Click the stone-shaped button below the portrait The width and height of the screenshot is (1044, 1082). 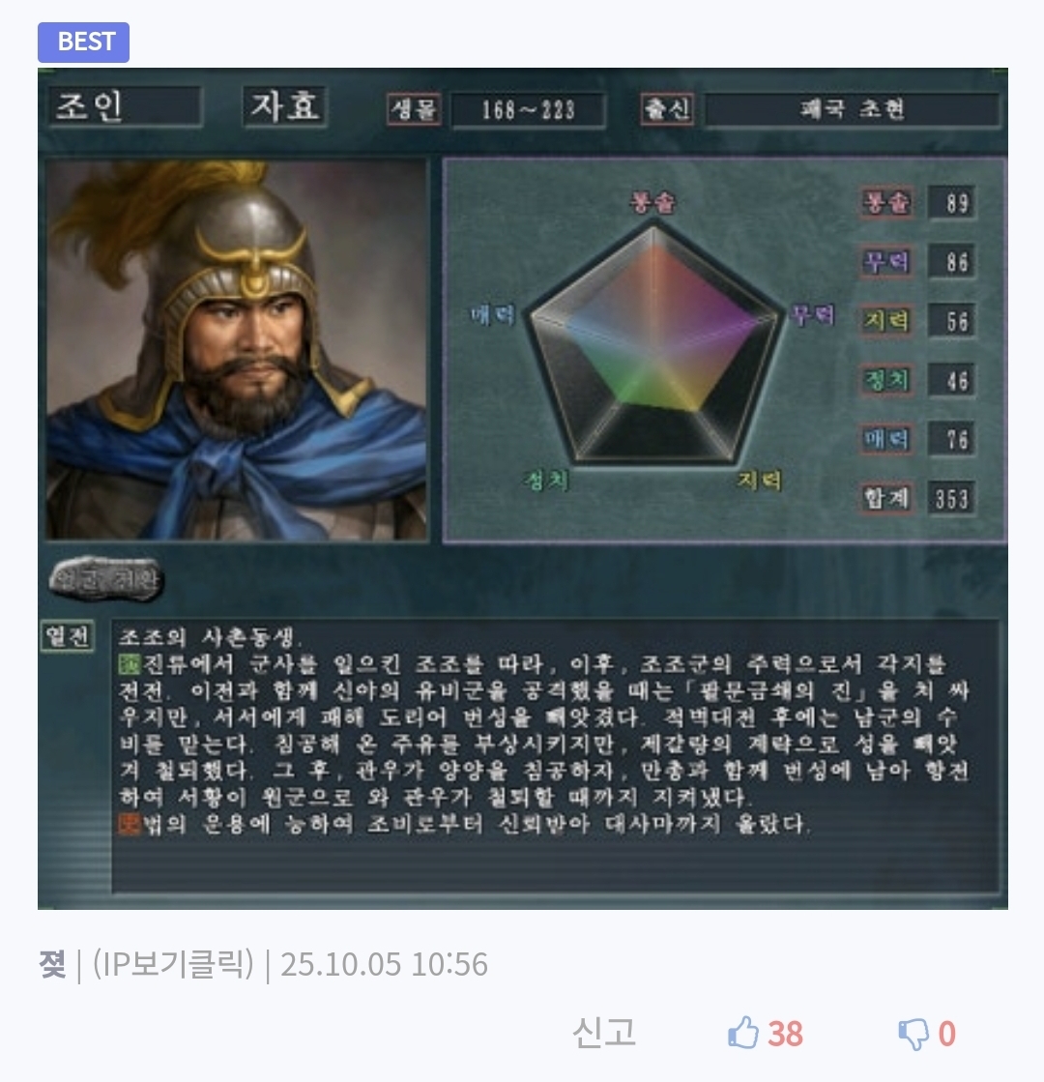pyautogui.click(x=106, y=579)
